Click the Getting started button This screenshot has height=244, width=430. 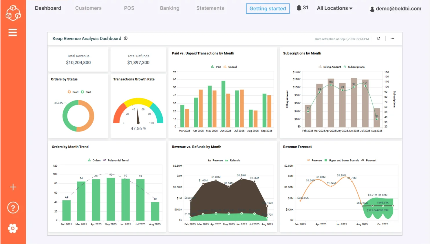267,9
